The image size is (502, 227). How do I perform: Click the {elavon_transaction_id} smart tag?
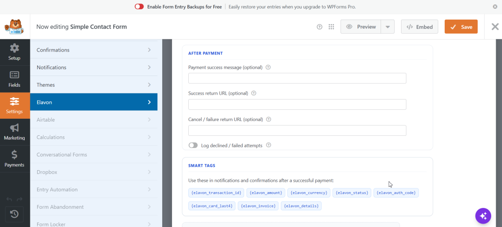tap(216, 193)
